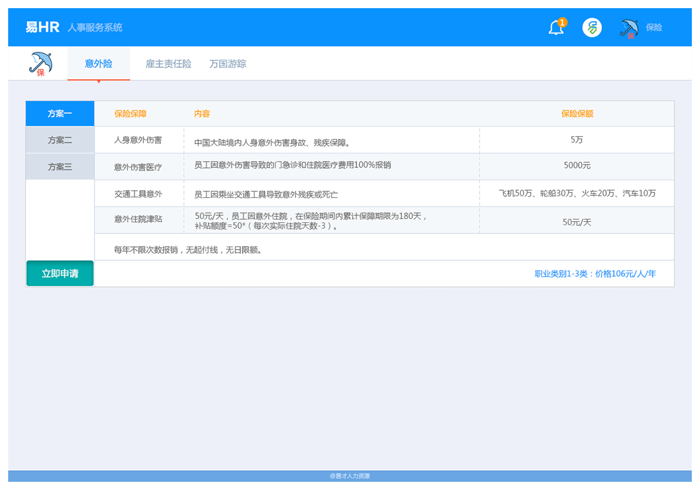Click text 员工因意外伤害导致的门急诊和住院医疗费用100%报销

292,165
